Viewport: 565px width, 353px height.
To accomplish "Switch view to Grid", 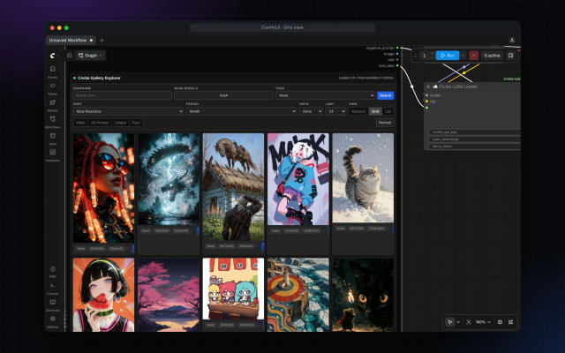I will coord(375,111).
